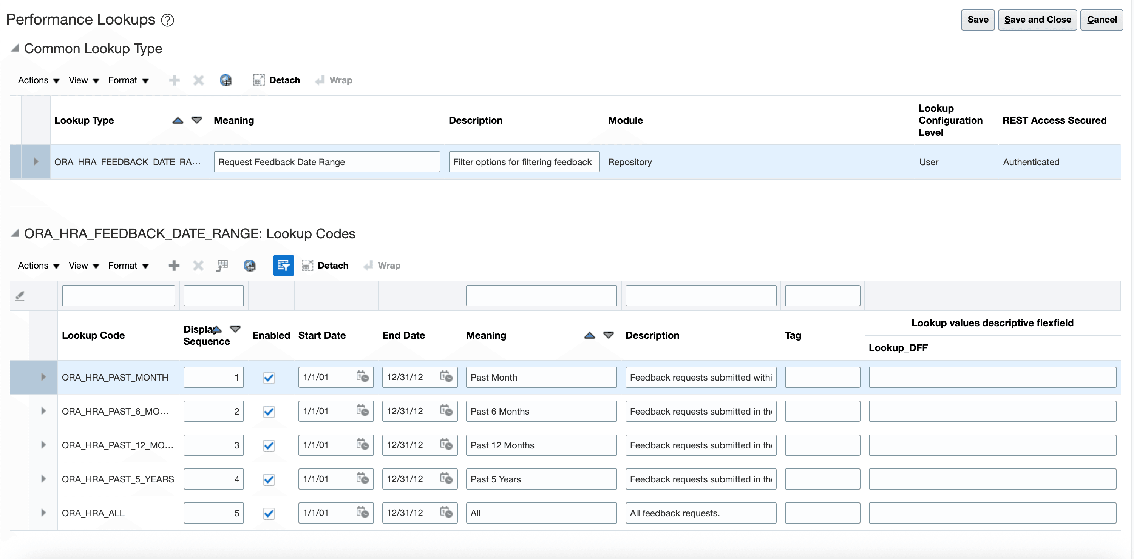Click the globe translation icon under Common Lookup Type
Image resolution: width=1134 pixels, height=559 pixels.
tap(226, 80)
